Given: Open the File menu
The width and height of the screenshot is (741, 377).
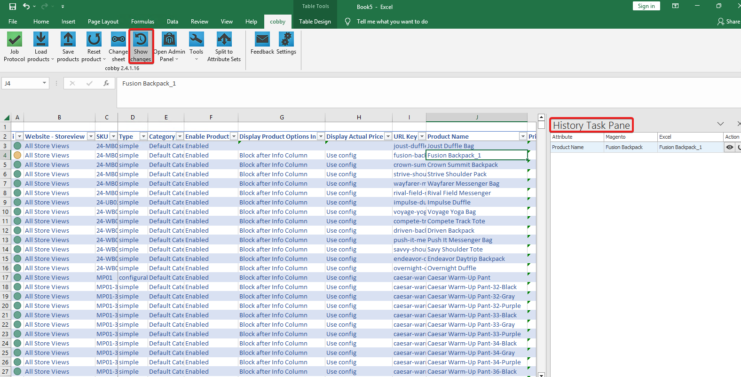Looking at the screenshot, I should pyautogui.click(x=13, y=22).
